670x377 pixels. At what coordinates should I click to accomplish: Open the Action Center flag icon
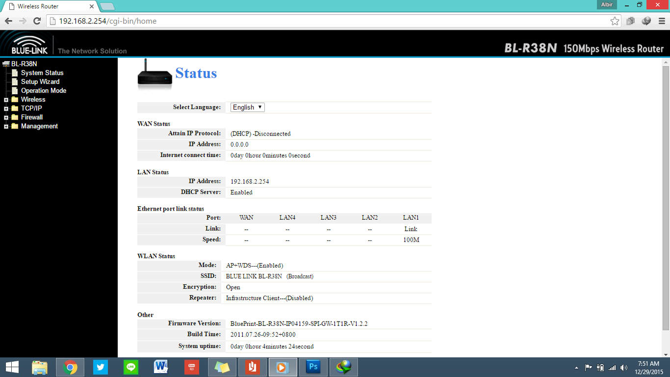click(589, 367)
